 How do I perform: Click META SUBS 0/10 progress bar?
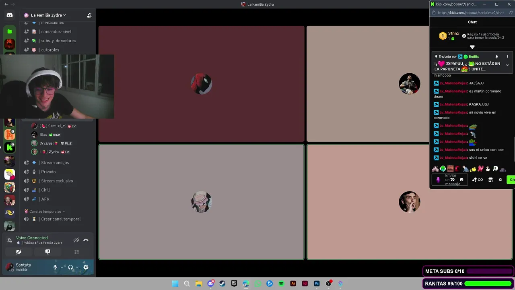489,271
